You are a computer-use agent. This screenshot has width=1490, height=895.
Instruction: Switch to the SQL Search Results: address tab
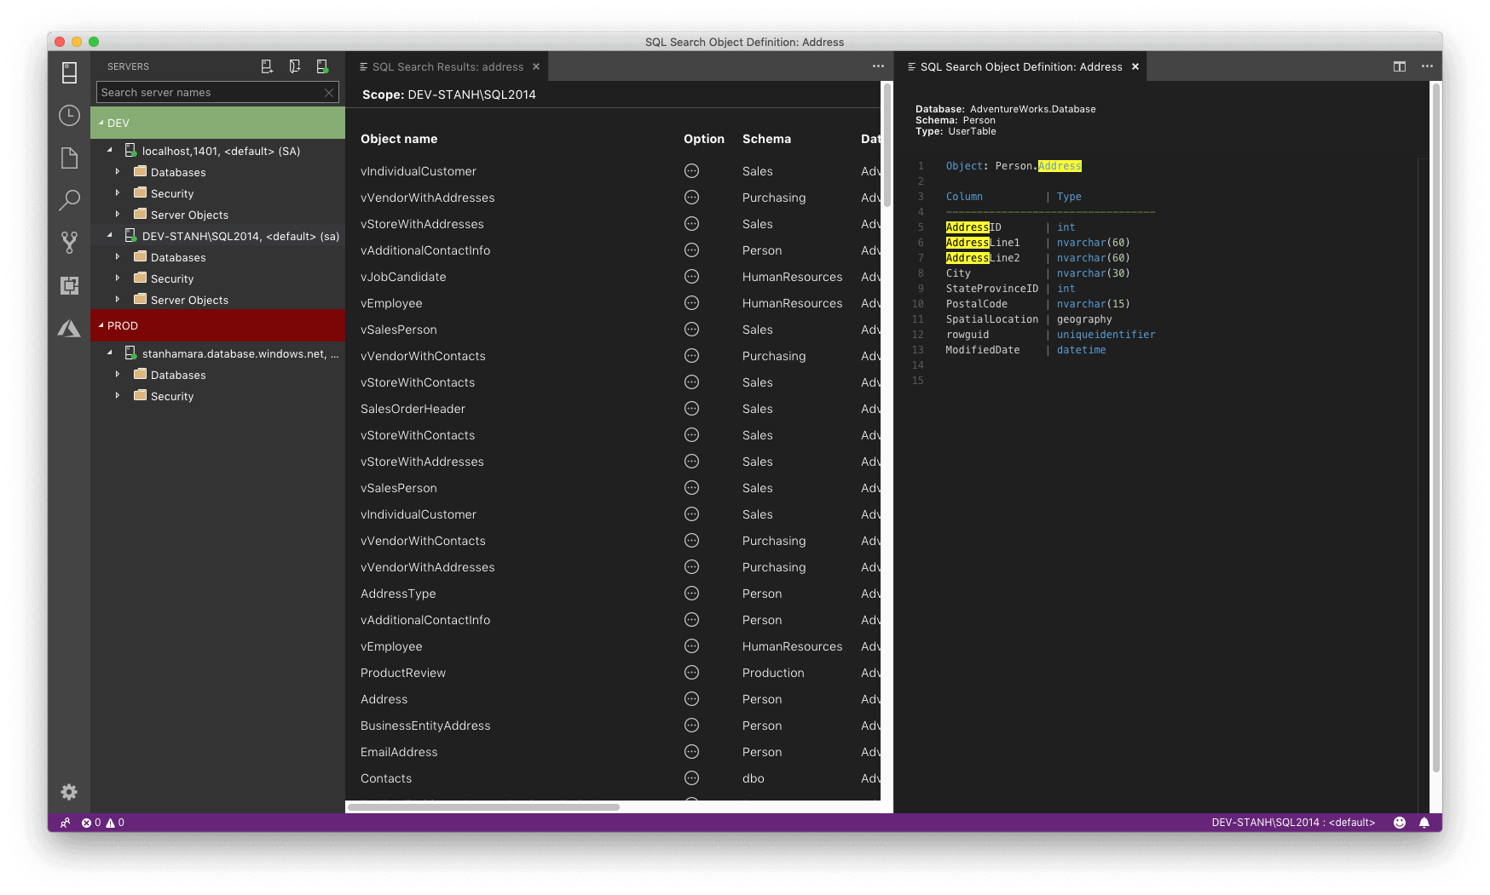[449, 66]
